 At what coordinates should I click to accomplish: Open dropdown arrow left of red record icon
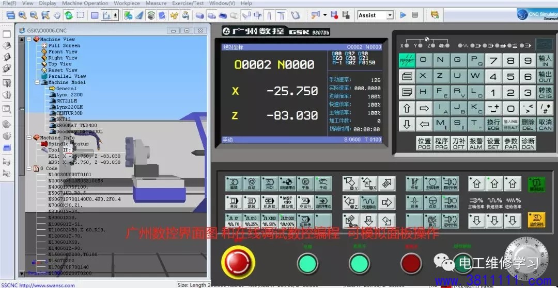coord(325,15)
